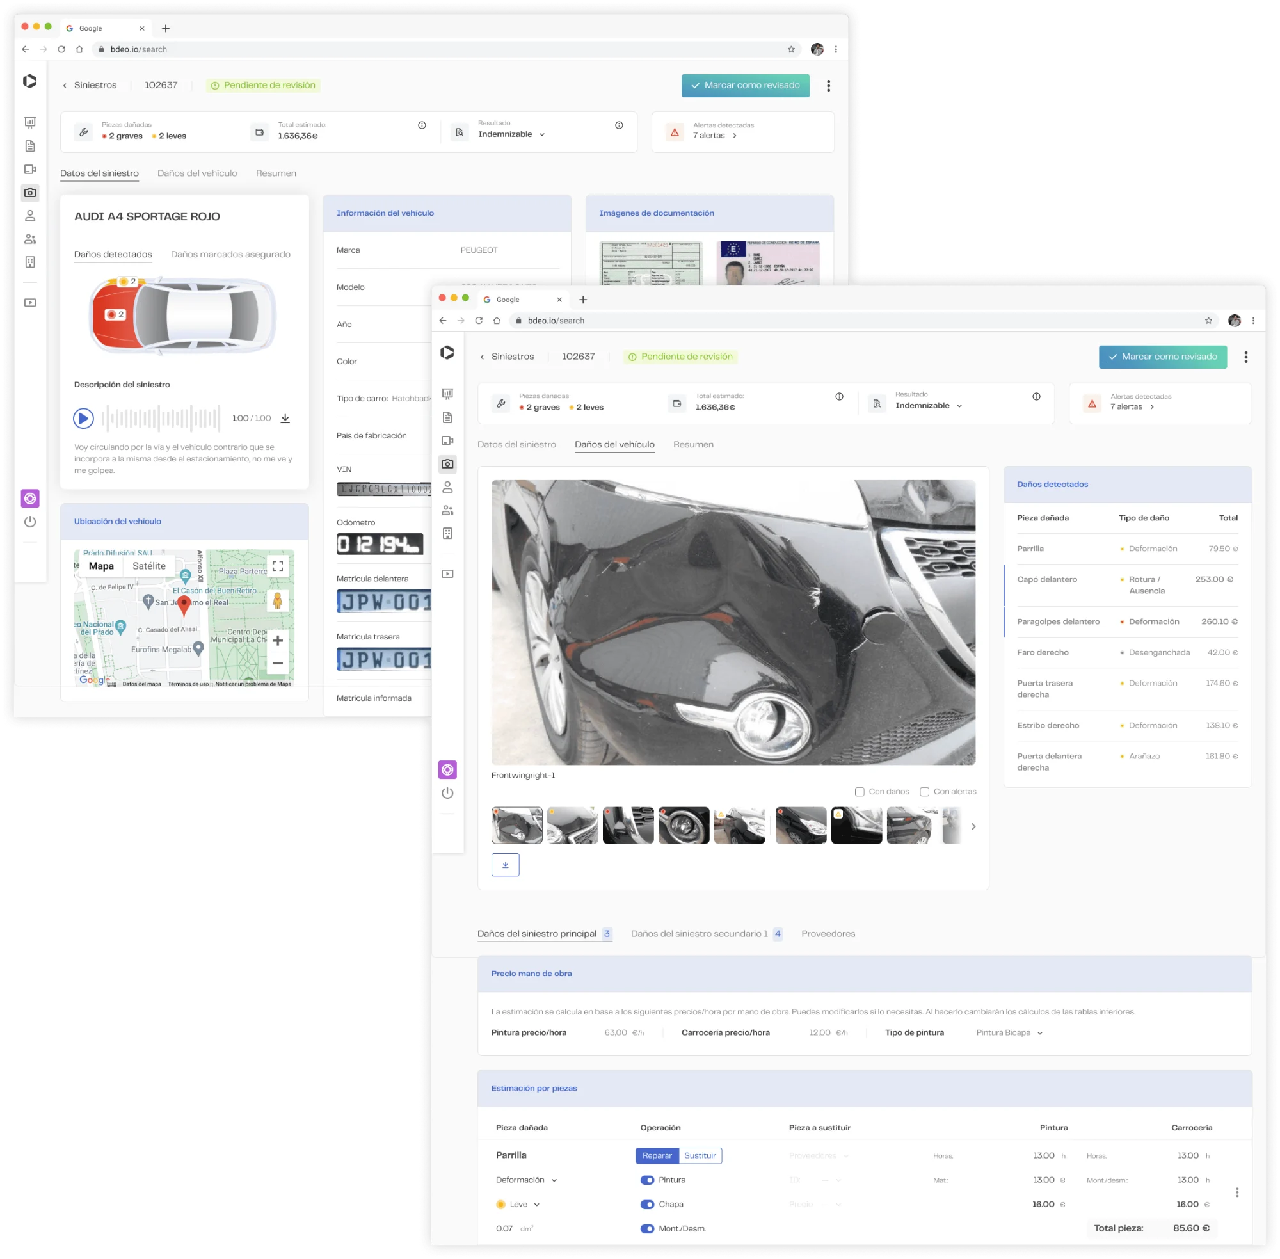Click Street View pegman on map
Image resolution: width=1280 pixels, height=1259 pixels.
click(x=278, y=601)
